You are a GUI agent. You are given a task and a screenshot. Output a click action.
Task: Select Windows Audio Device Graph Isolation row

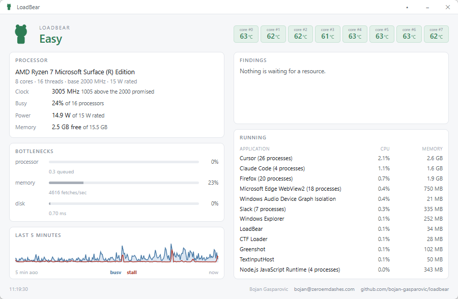tap(341, 199)
